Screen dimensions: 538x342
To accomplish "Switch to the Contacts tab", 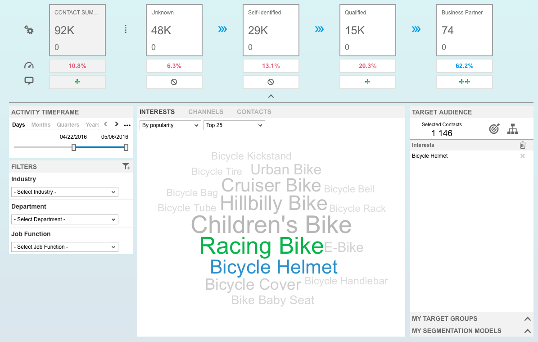I will point(254,112).
